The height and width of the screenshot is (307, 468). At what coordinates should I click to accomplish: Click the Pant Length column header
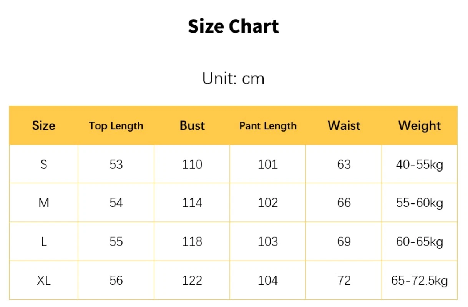[268, 126]
